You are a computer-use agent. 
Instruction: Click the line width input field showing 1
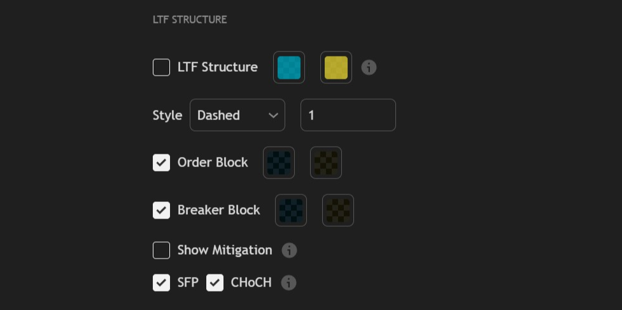click(x=348, y=115)
